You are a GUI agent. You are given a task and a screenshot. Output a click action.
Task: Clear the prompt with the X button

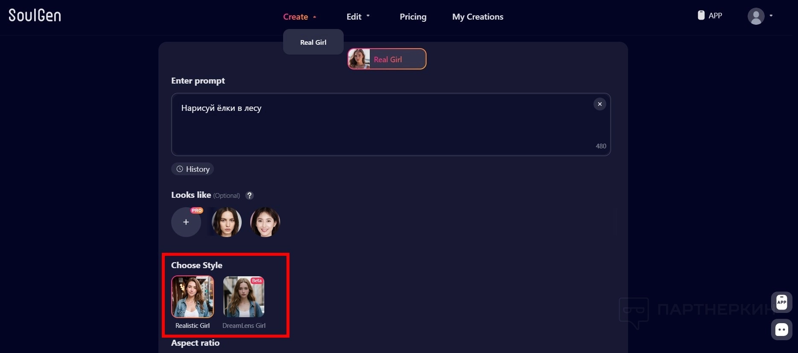(599, 104)
